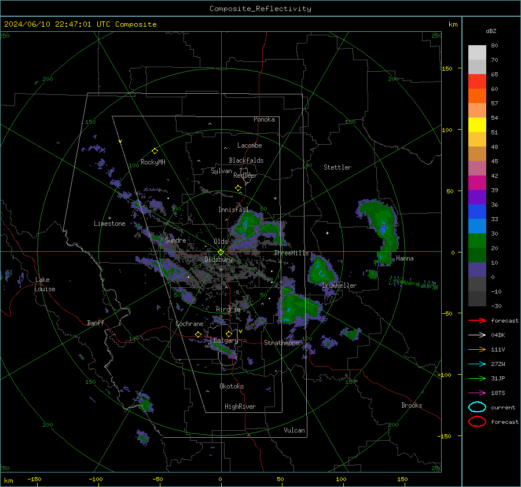The height and width of the screenshot is (487, 521).
Task: Click the red forecast ellipse symbol
Action: pyautogui.click(x=477, y=422)
